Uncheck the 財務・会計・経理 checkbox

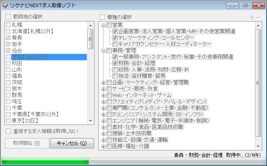point(115,63)
